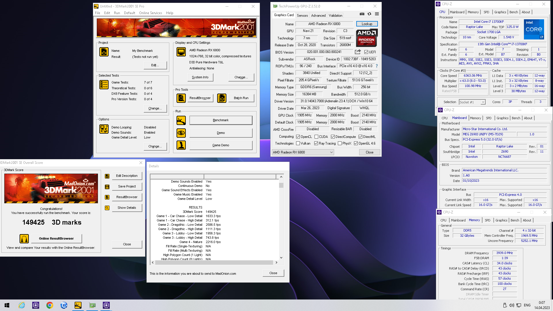Click the Details list scroll right arrow
The width and height of the screenshot is (553, 311).
click(x=276, y=262)
